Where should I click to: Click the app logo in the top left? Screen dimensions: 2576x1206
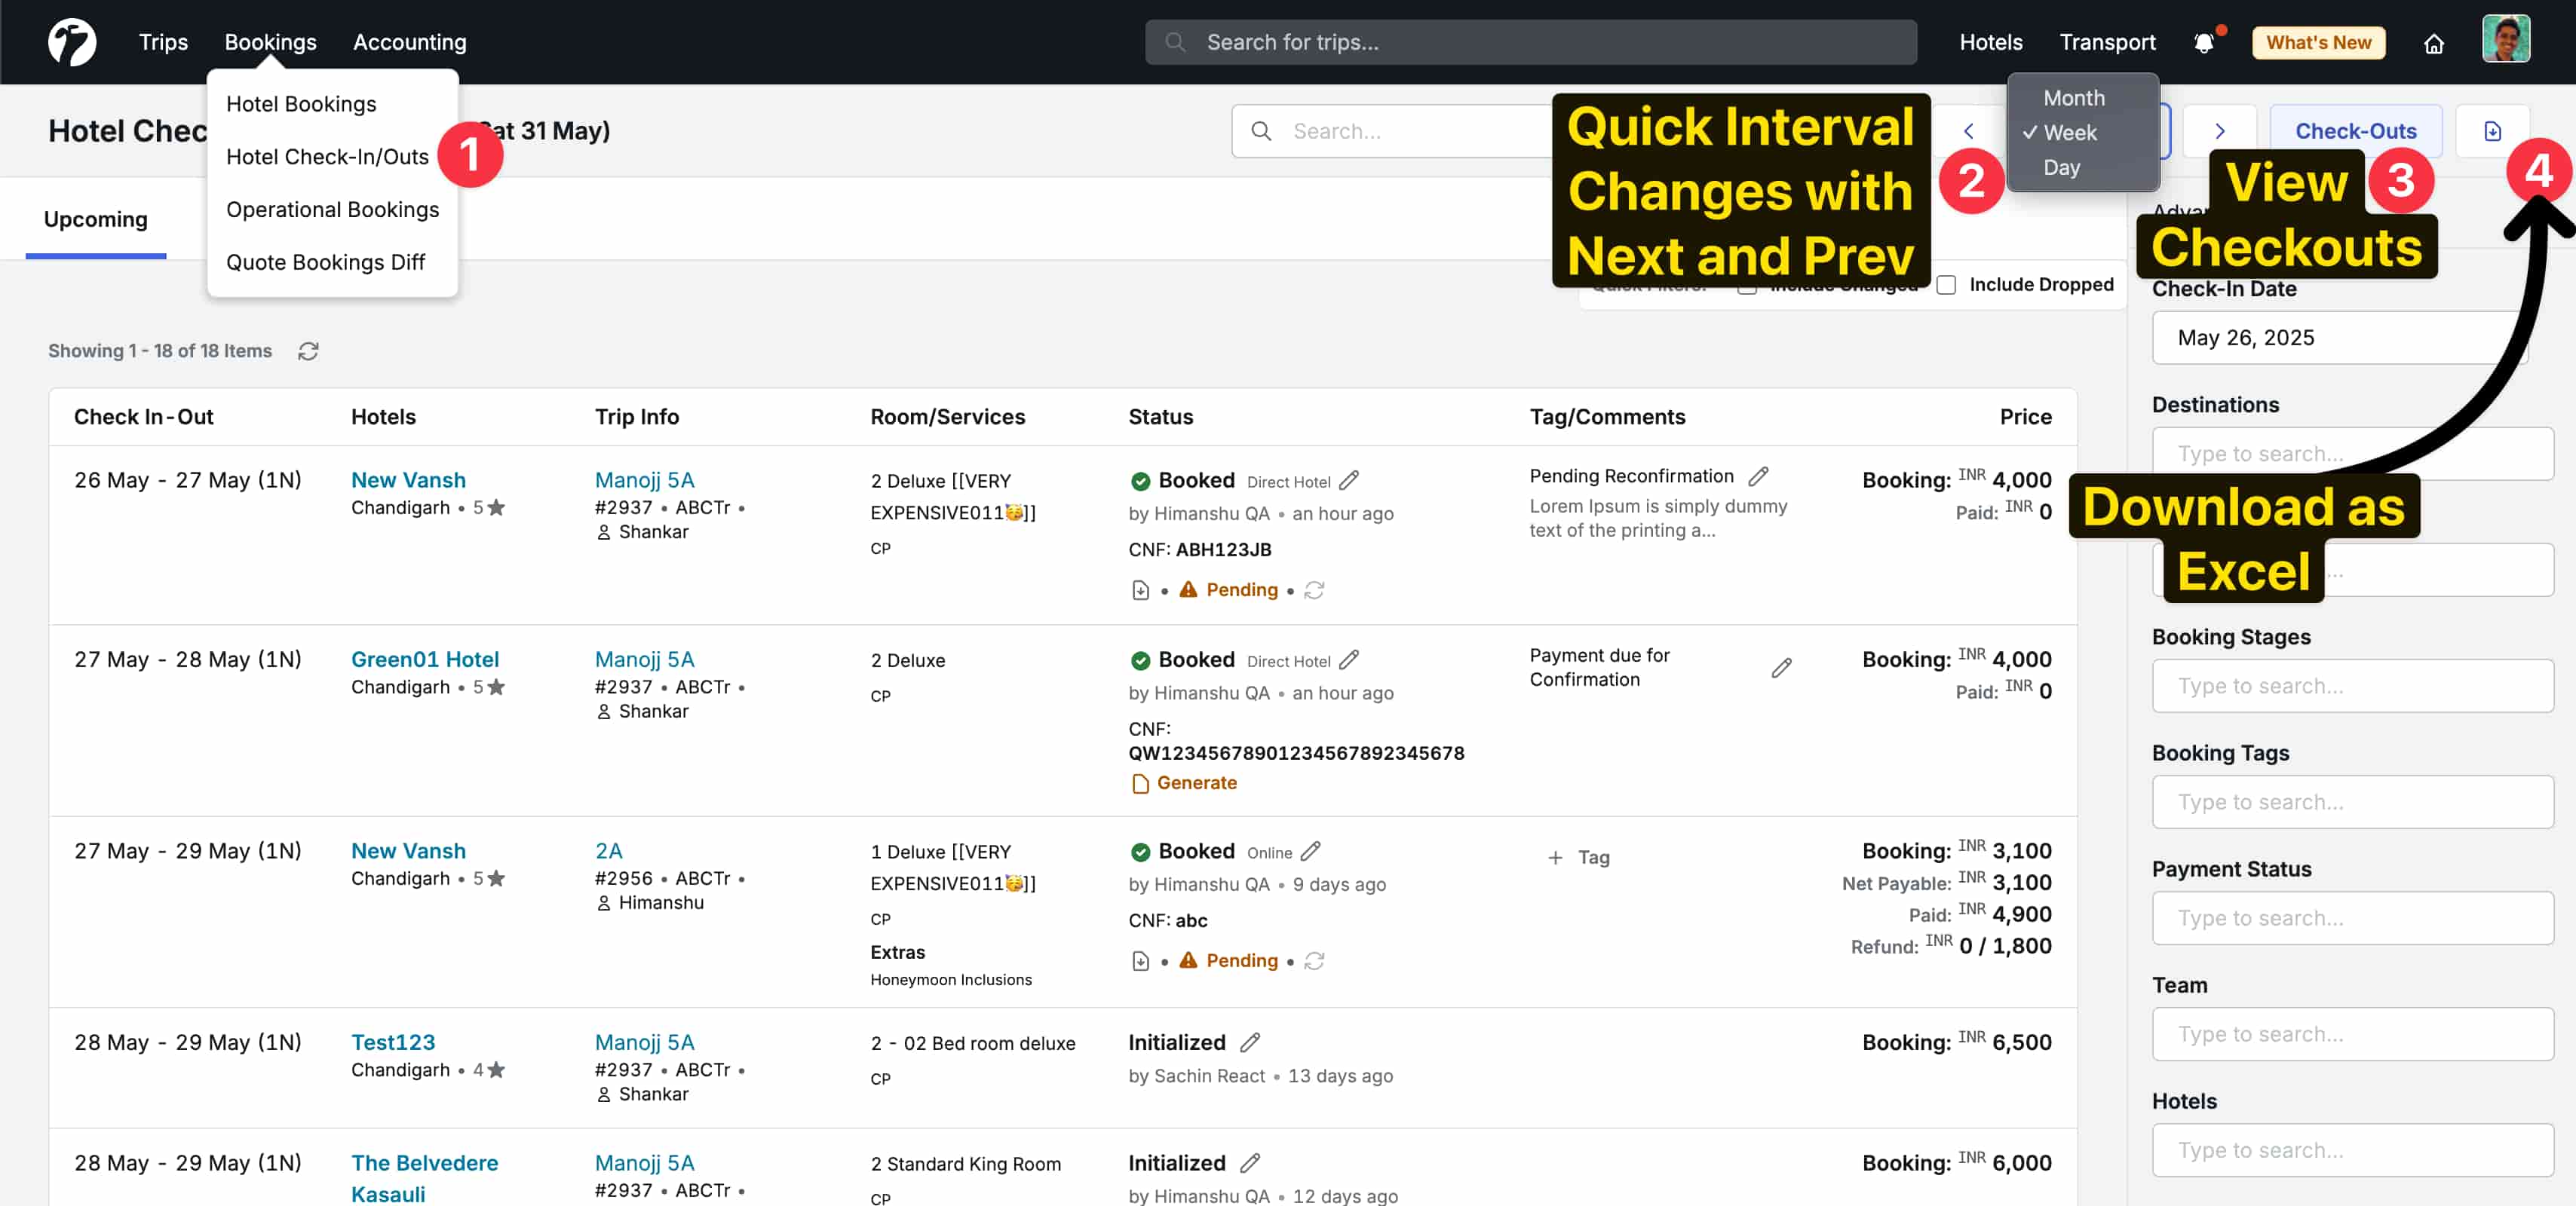click(72, 42)
